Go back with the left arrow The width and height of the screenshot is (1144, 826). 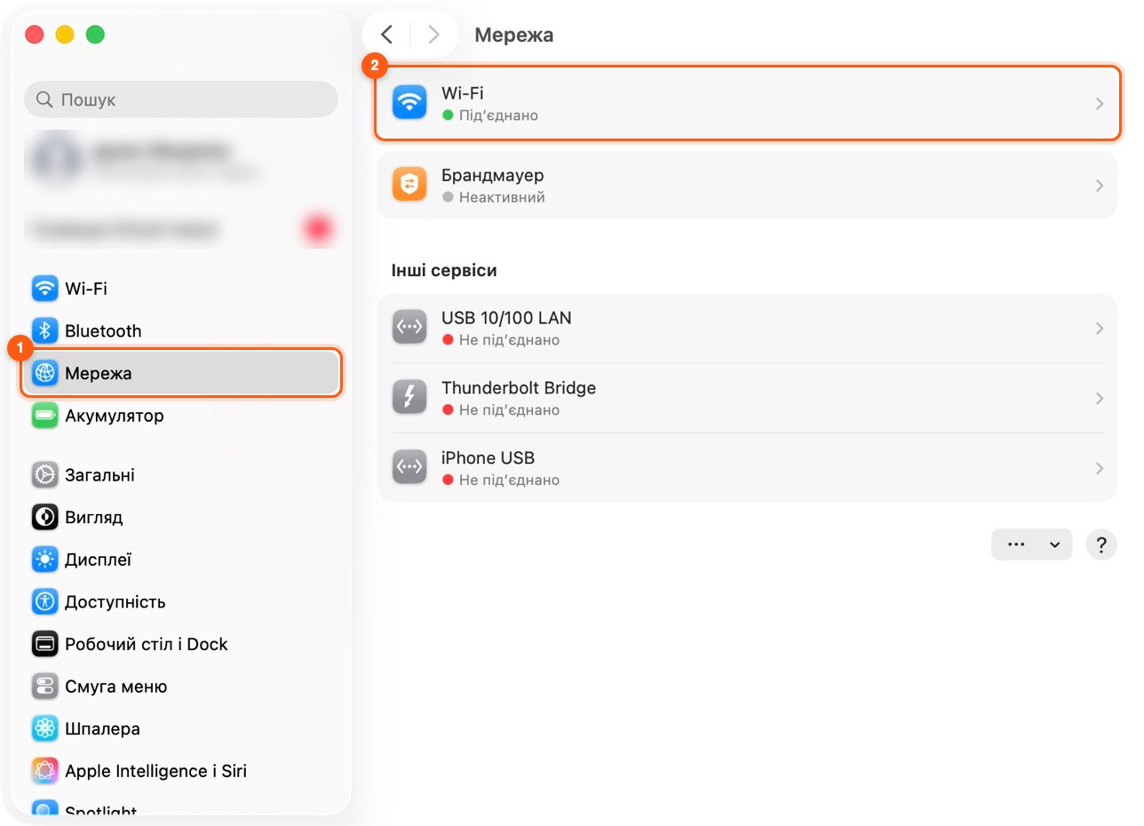(386, 35)
